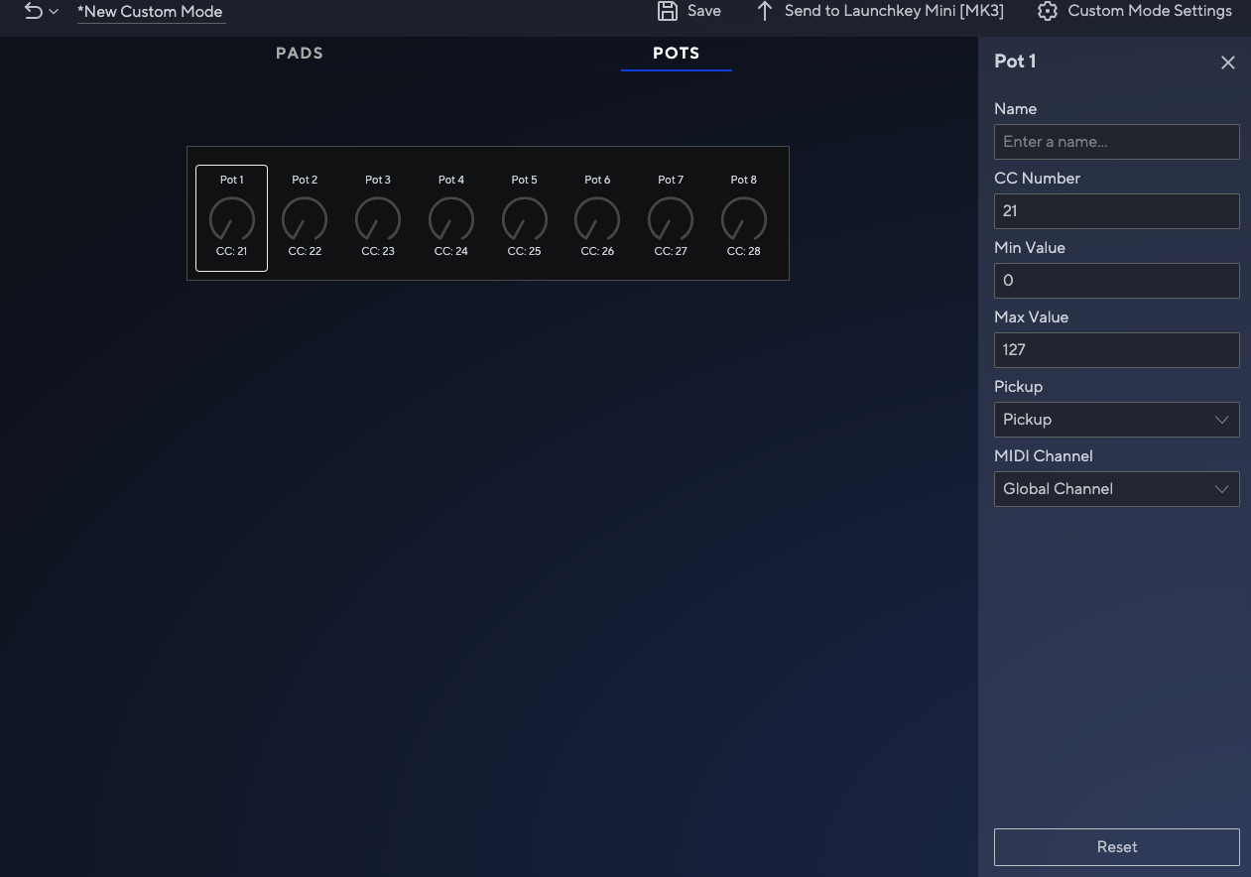Select the Pot 8 knob
1251x877 pixels.
point(743,218)
